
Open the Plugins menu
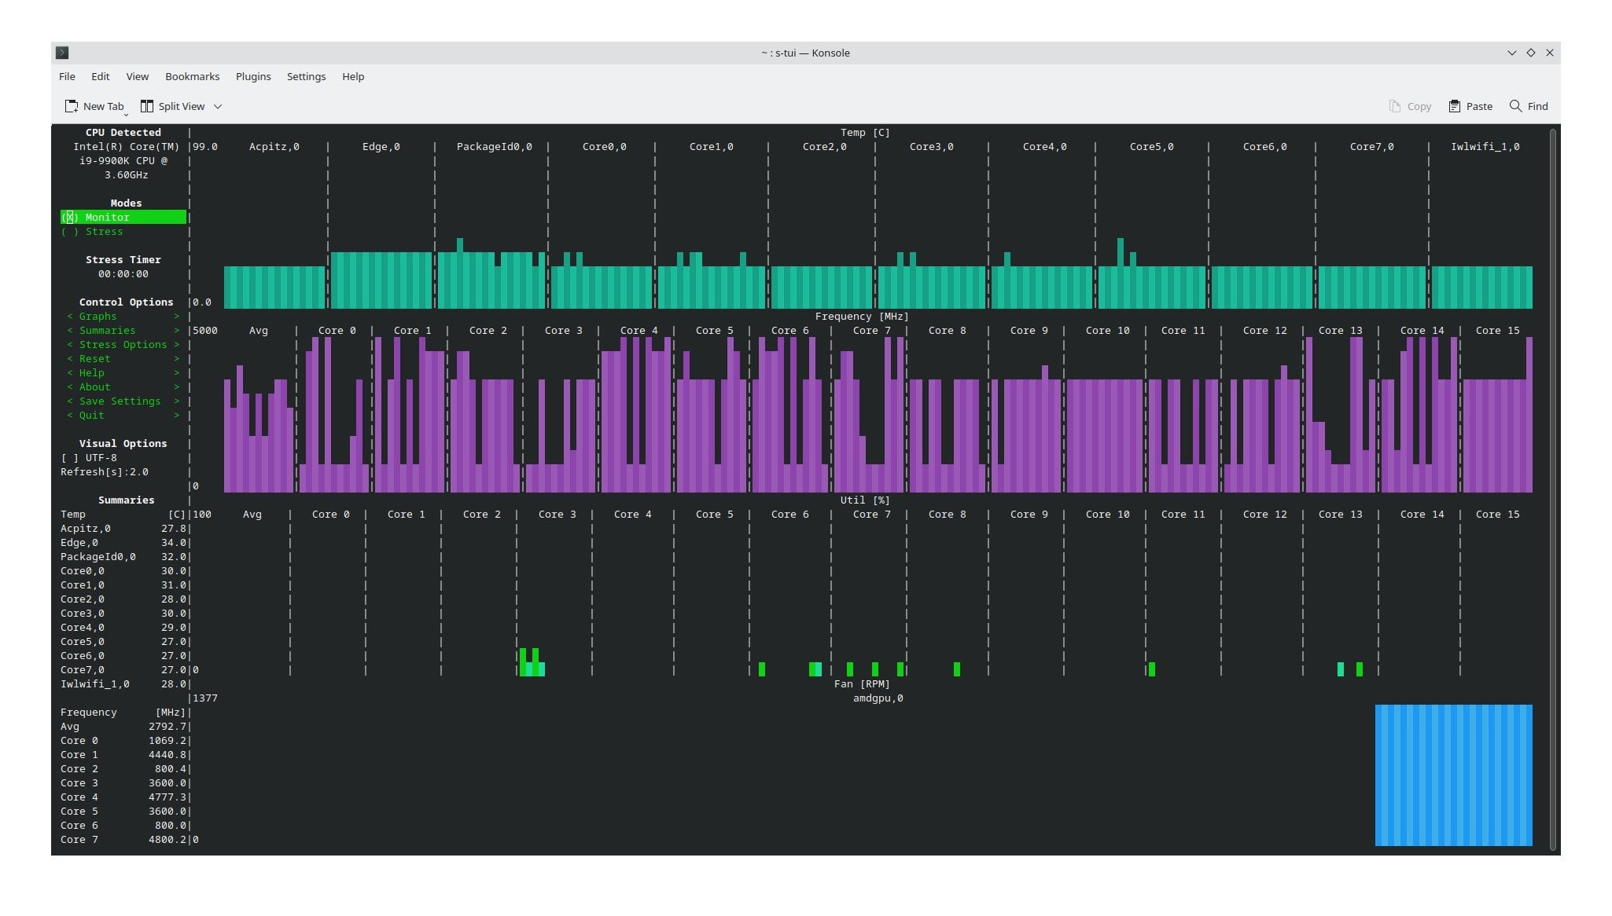[x=253, y=76]
